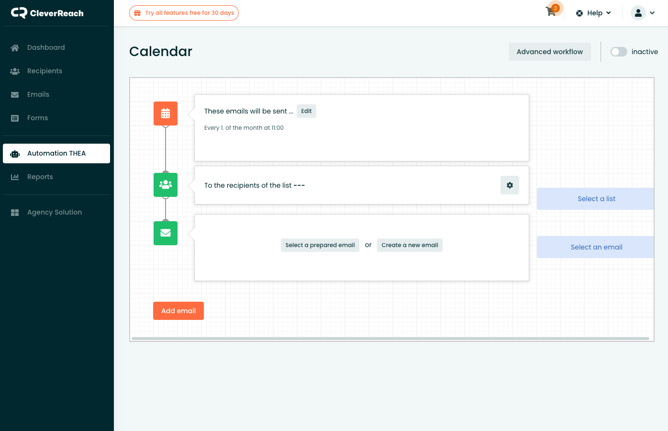Open the shopping cart icon
Viewport: 668px width, 431px height.
[551, 12]
